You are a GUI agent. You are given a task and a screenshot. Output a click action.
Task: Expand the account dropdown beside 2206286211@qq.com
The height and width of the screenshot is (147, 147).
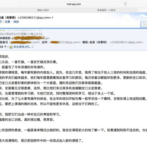pyautogui.click(x=53, y=18)
